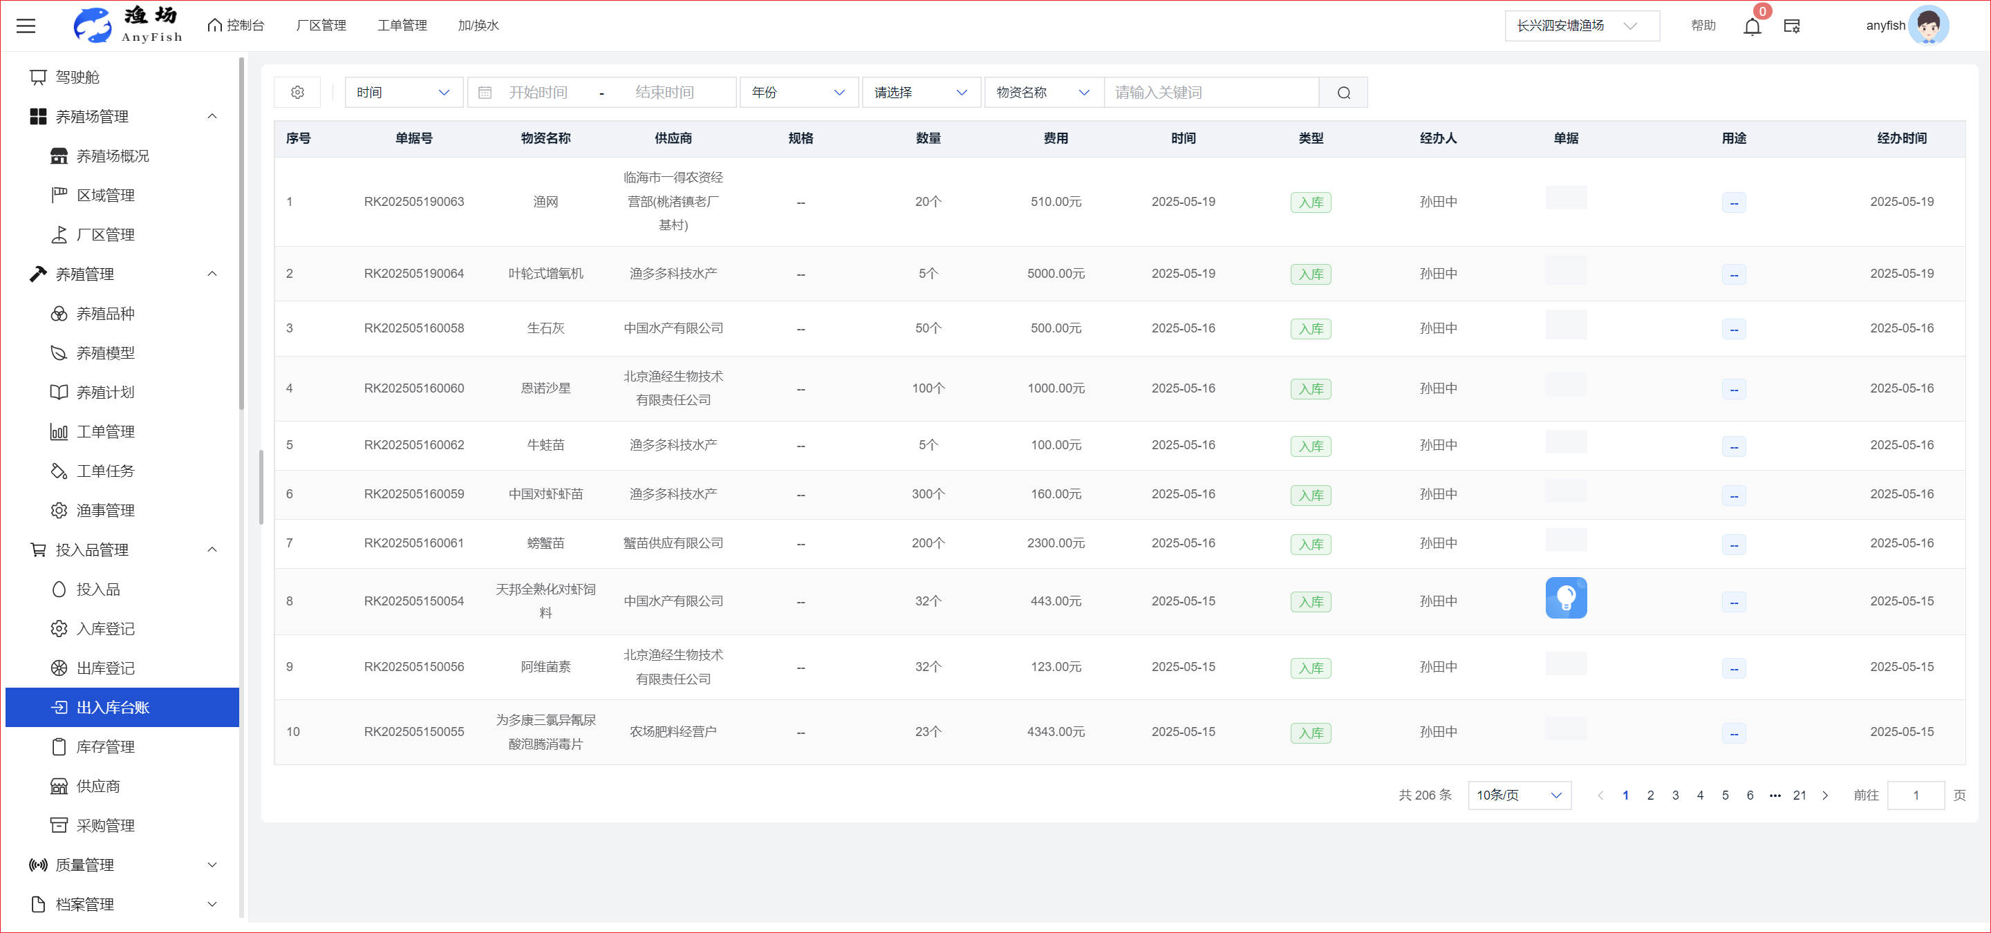Open 加/换水 top menu item
Viewport: 1991px width, 933px height.
pyautogui.click(x=478, y=26)
